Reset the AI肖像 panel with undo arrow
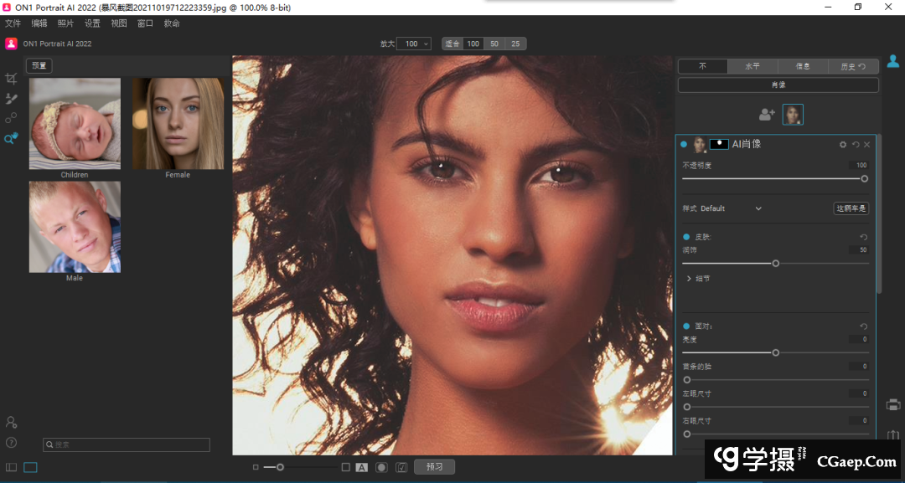Viewport: 905px width, 483px height. pyautogui.click(x=856, y=145)
